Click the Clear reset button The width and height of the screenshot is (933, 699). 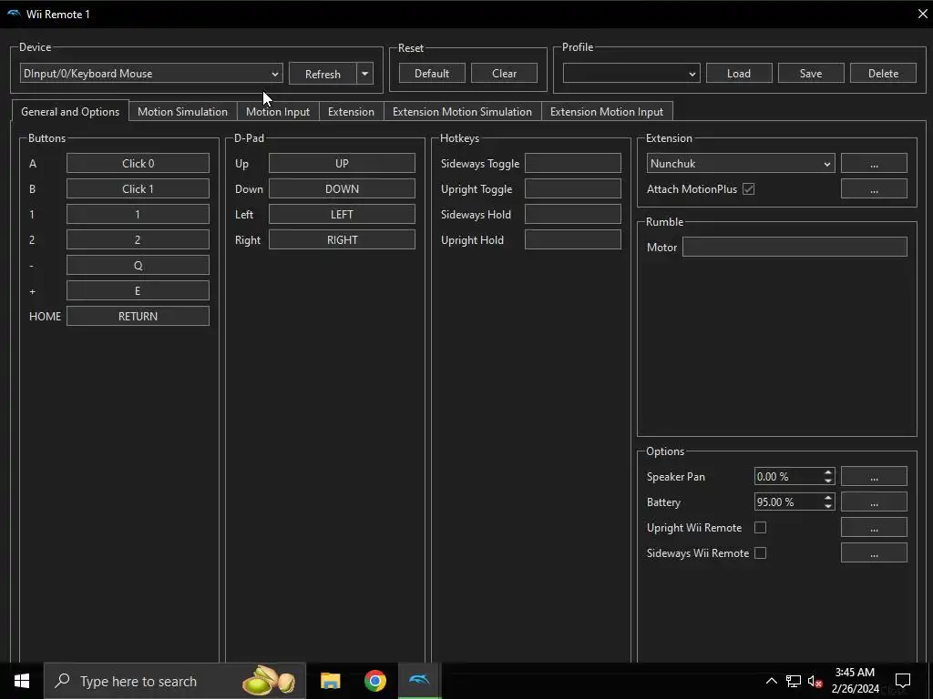[x=504, y=73]
